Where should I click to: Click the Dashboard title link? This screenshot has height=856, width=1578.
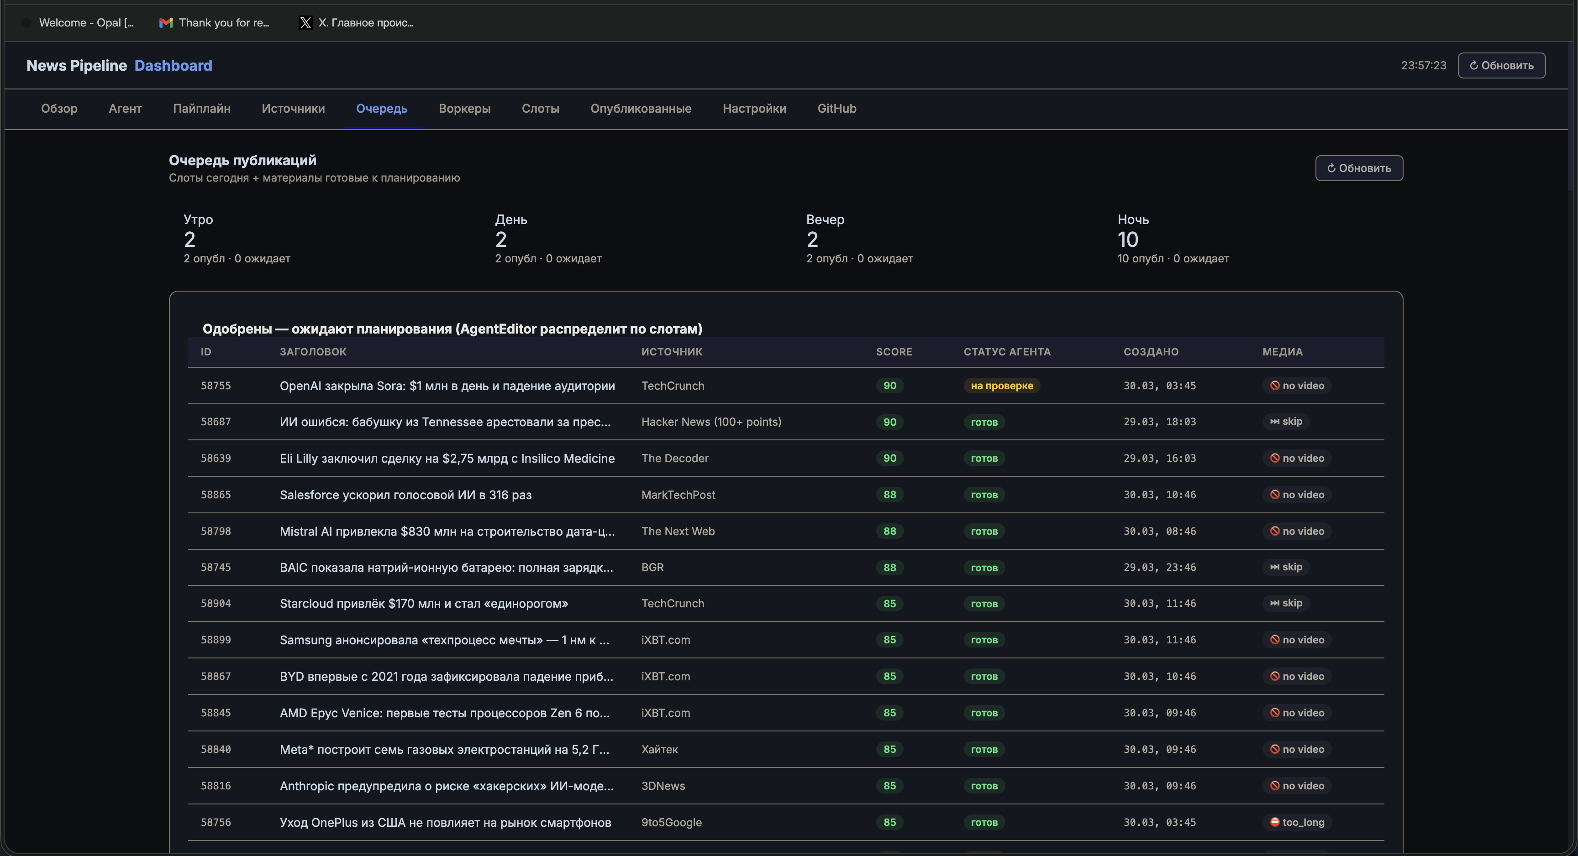pos(174,66)
